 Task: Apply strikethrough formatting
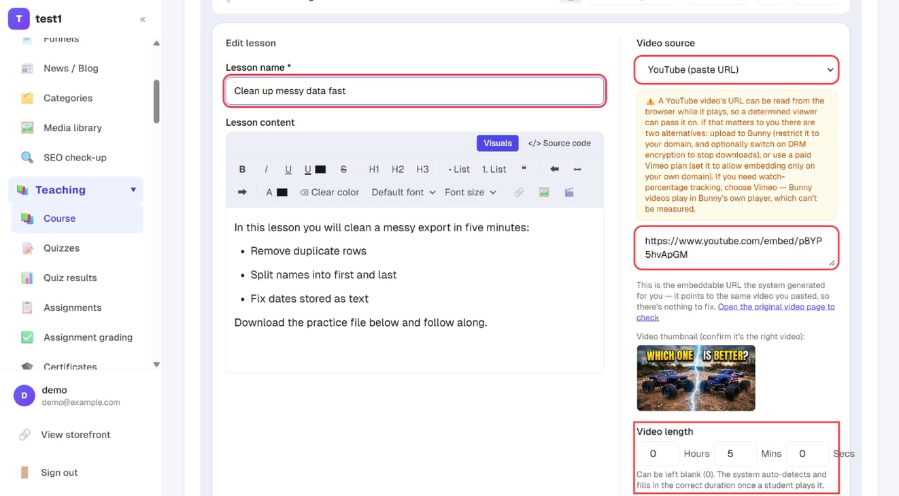click(x=343, y=169)
